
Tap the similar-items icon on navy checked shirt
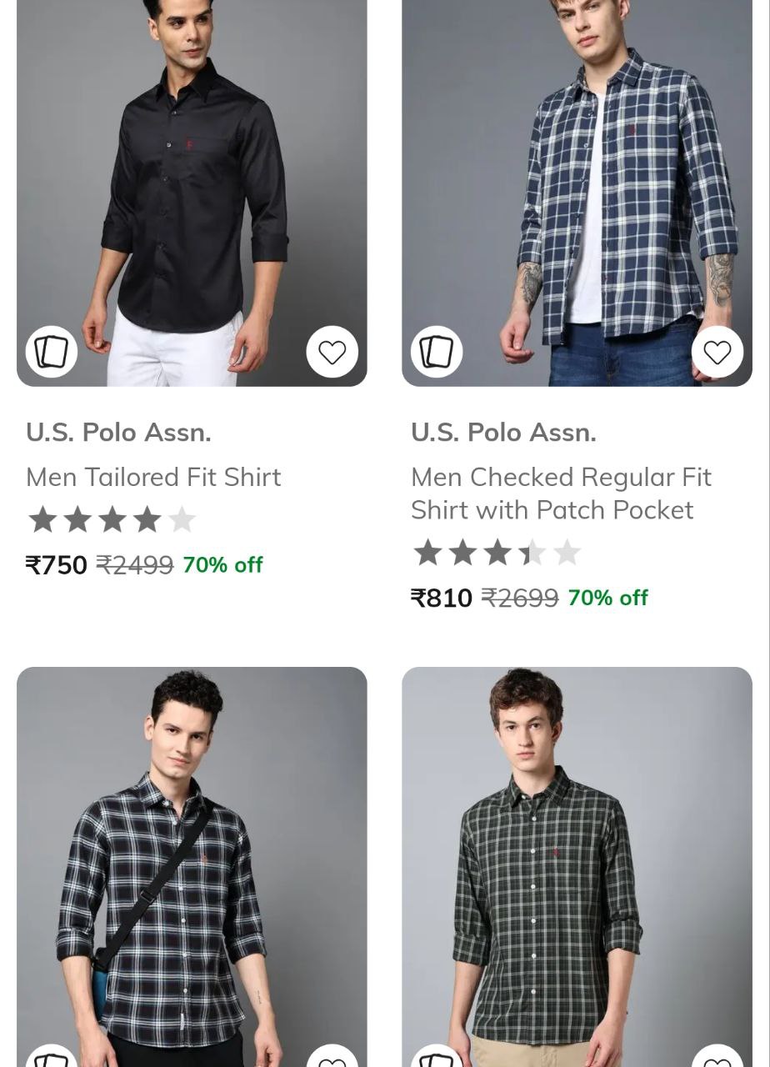(x=437, y=352)
